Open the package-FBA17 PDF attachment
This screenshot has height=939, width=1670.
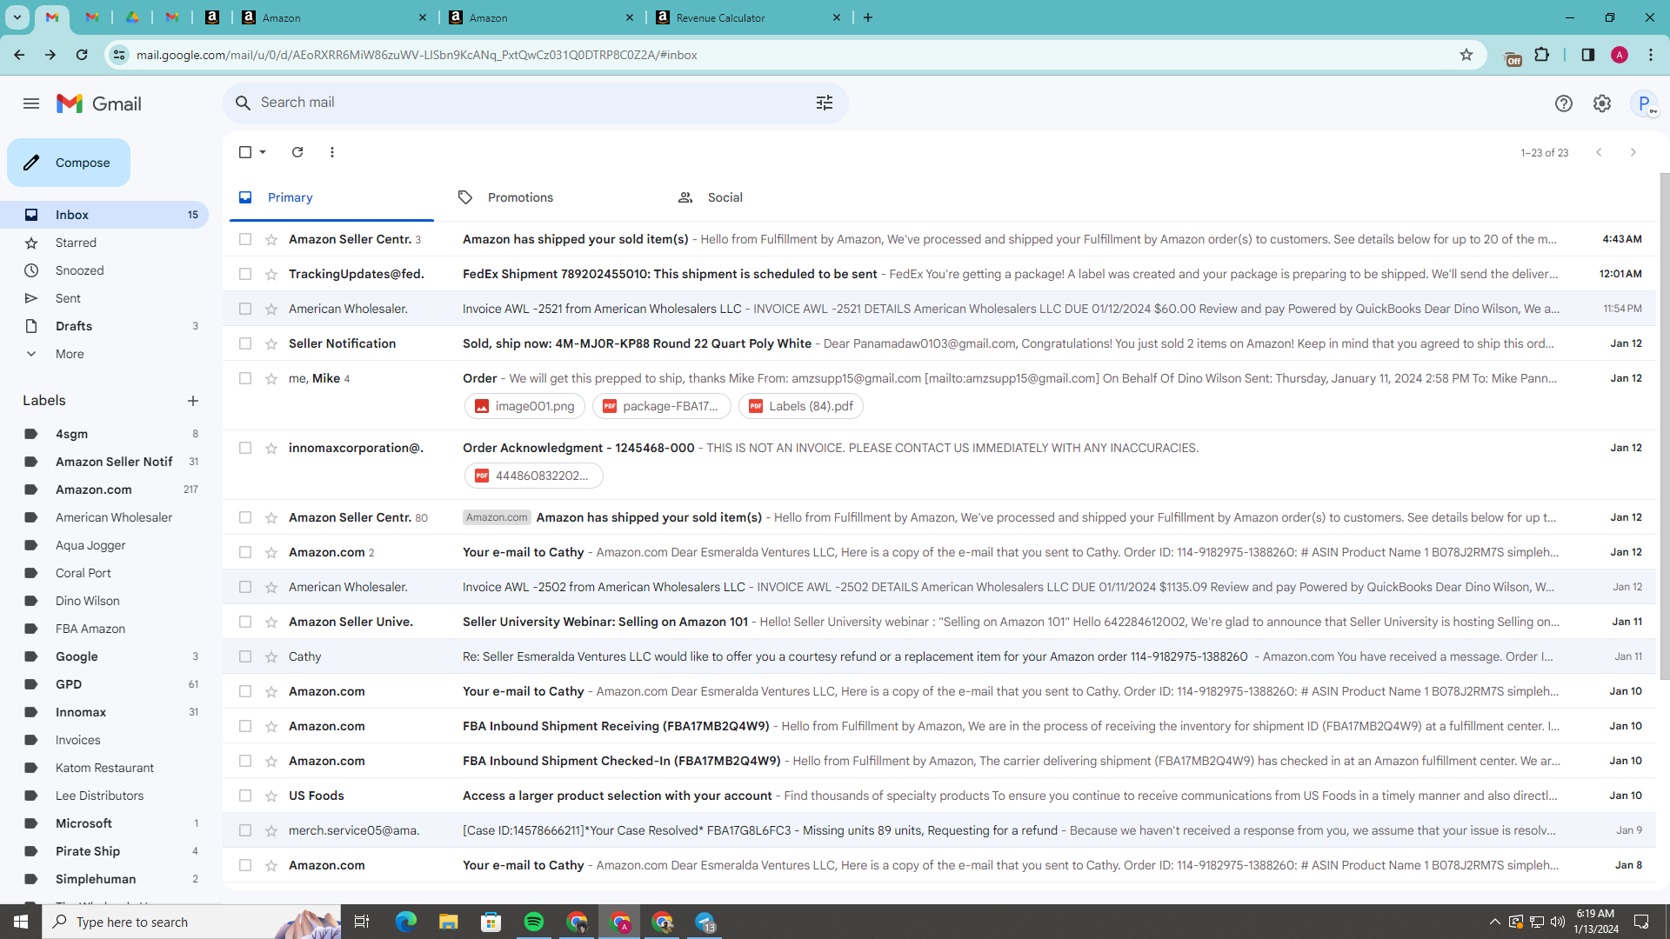pyautogui.click(x=662, y=406)
